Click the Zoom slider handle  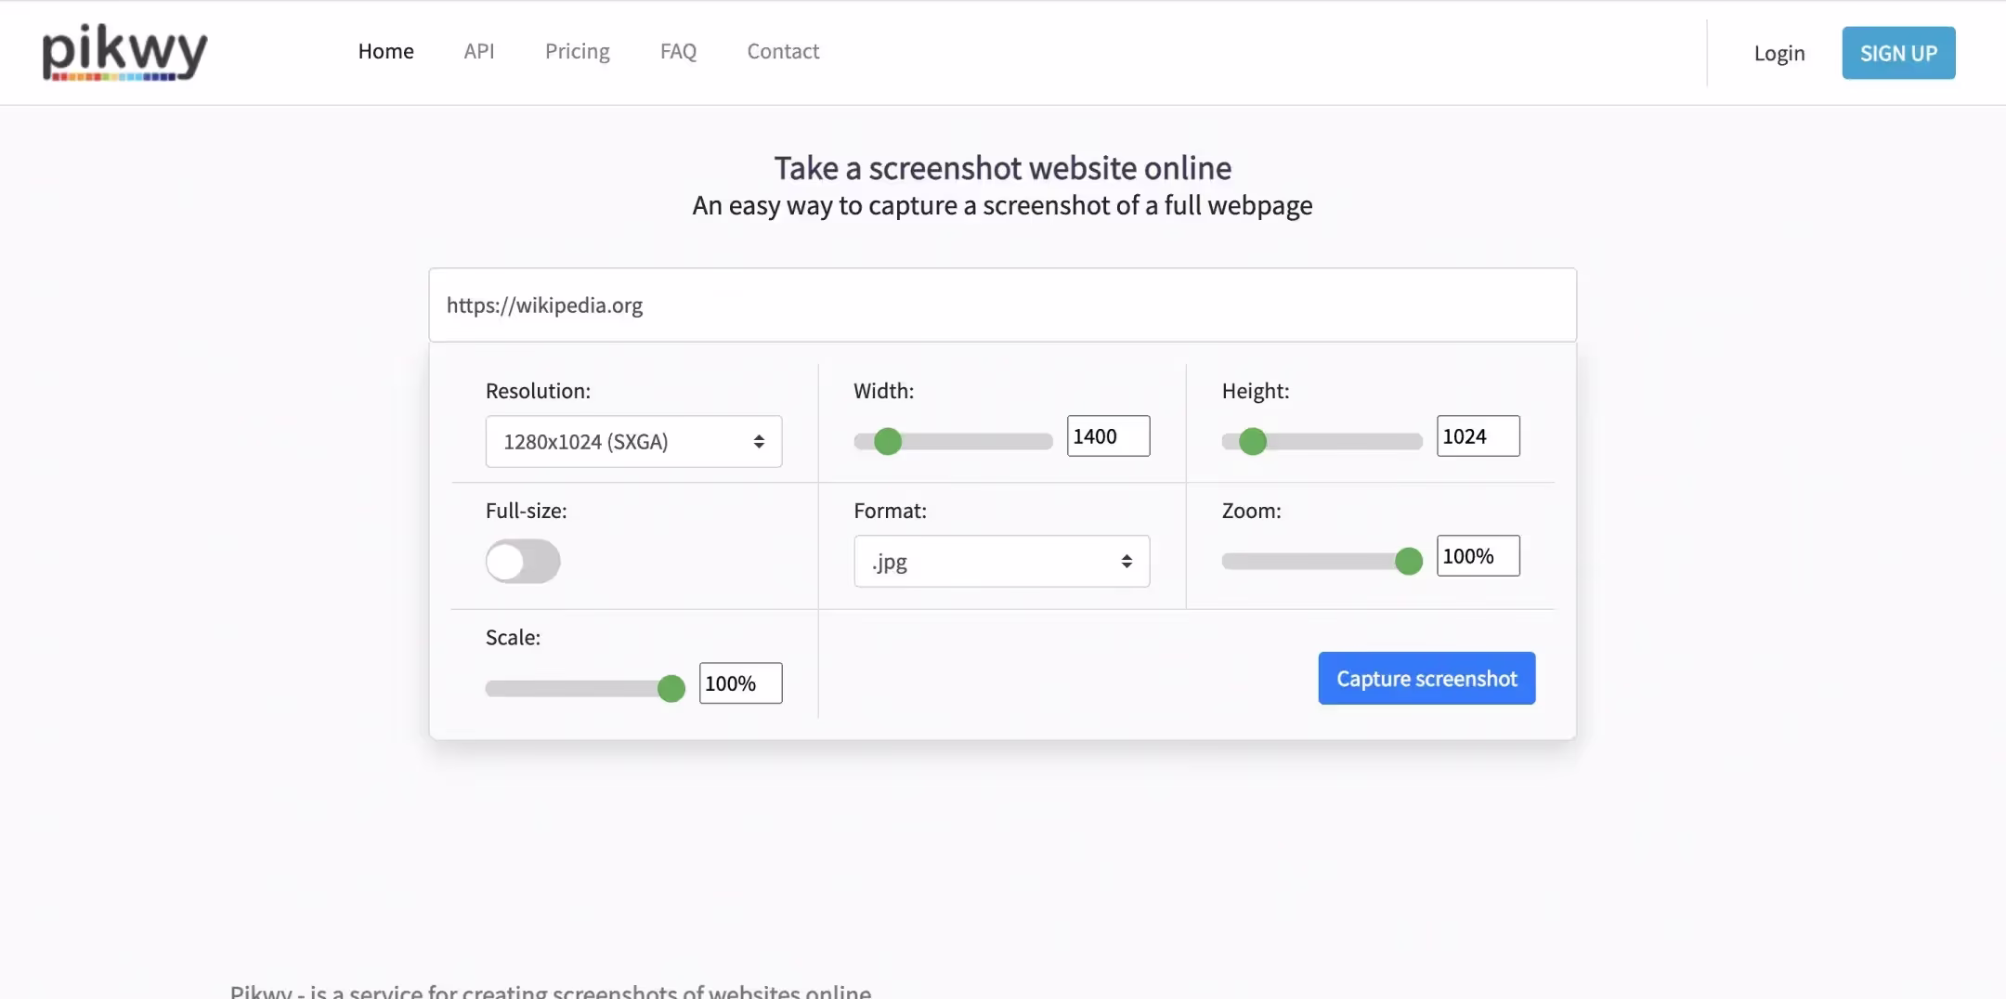pos(1408,562)
